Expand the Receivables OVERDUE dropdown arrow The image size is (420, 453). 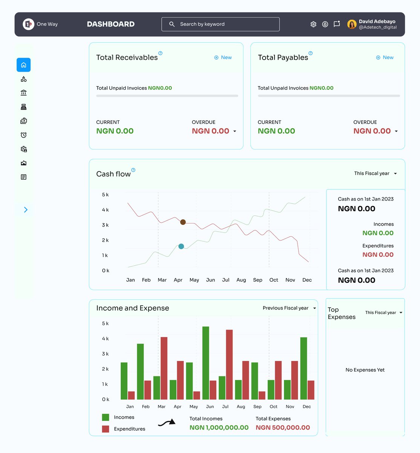click(x=235, y=131)
